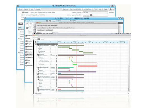Image resolution: width=141 pixels, height=108 pixels.
Task: Select the Labor tab in the estimate window
Action: 20,24
